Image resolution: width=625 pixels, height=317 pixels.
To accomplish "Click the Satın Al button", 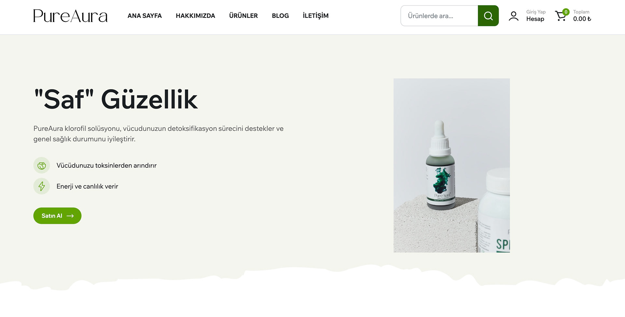I will (57, 216).
